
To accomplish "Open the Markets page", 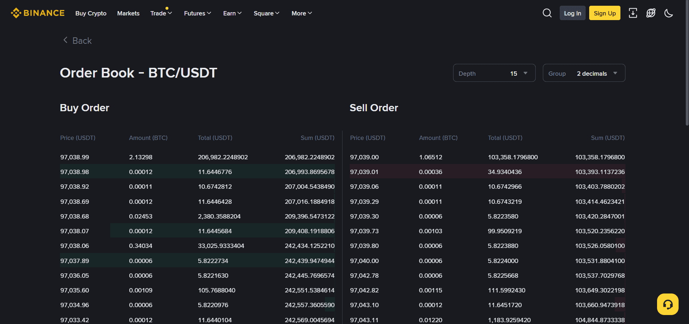I will click(x=128, y=13).
